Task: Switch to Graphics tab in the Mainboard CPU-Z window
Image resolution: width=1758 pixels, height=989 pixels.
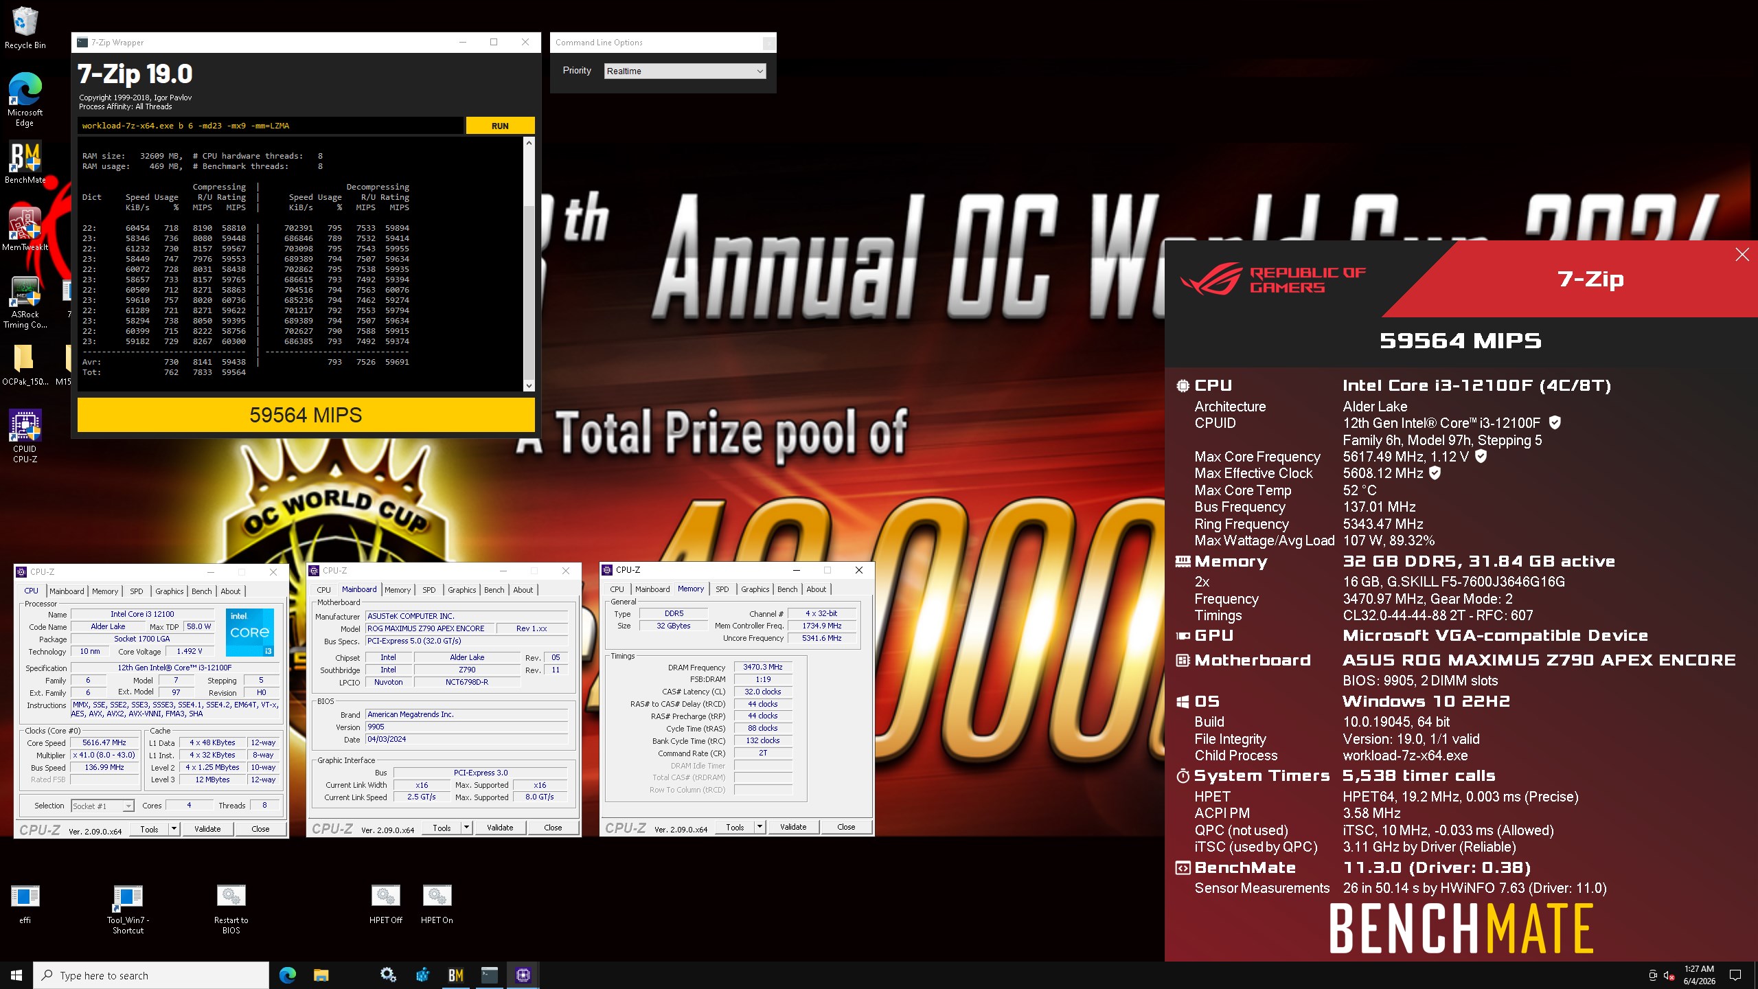Action: coord(461,590)
